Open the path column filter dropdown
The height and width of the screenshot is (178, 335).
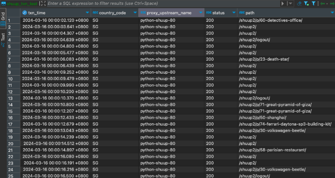tap(332, 13)
